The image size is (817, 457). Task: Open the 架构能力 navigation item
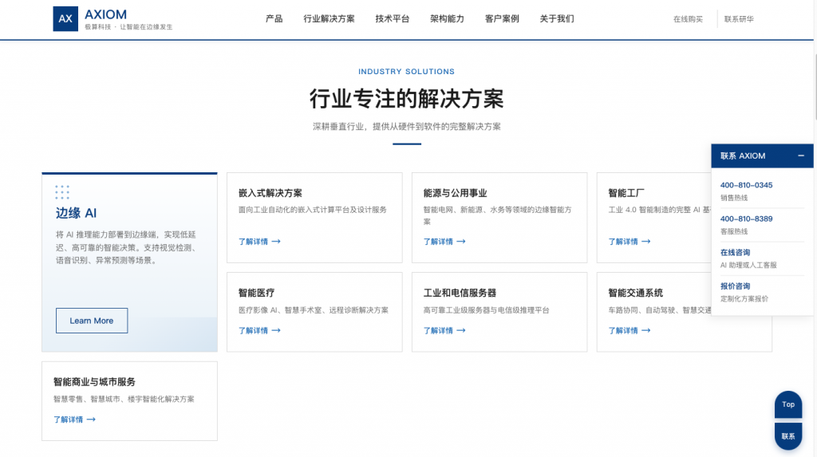(447, 19)
